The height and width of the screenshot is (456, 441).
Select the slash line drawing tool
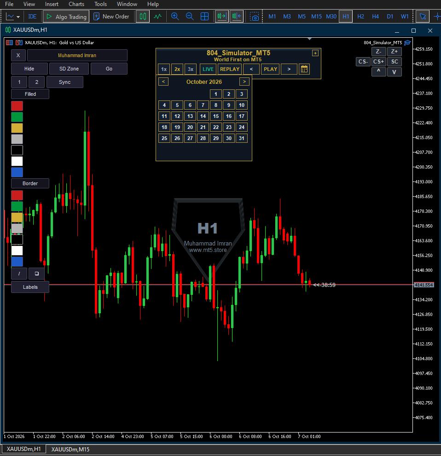click(x=19, y=274)
